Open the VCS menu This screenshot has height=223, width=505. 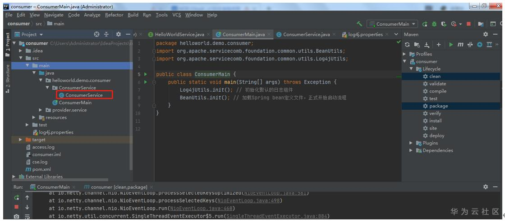(176, 15)
